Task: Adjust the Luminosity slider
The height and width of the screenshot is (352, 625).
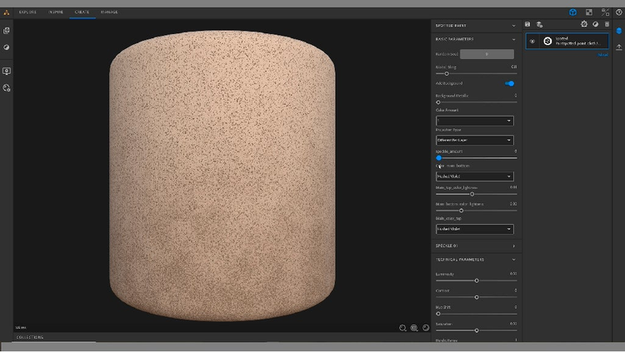Action: (x=477, y=280)
